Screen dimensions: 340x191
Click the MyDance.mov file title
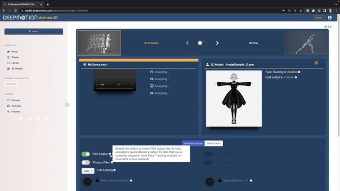(97, 65)
